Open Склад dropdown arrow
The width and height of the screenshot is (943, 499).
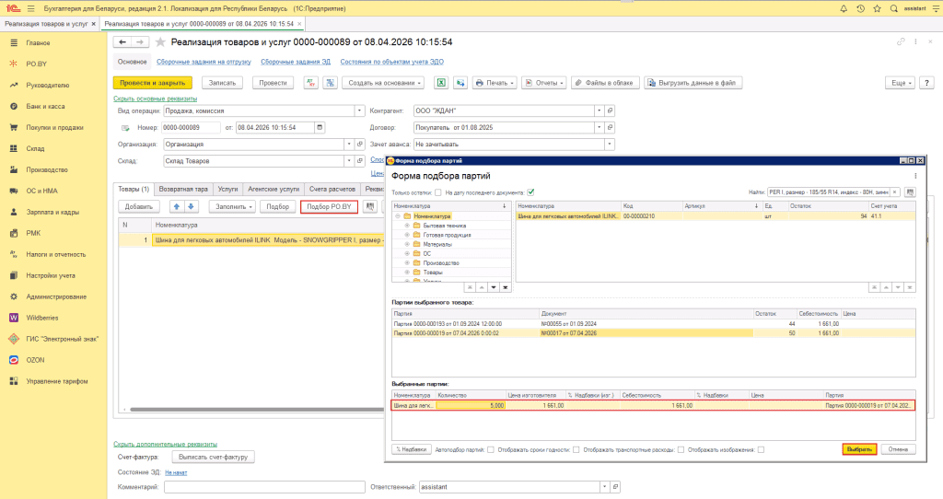point(349,161)
